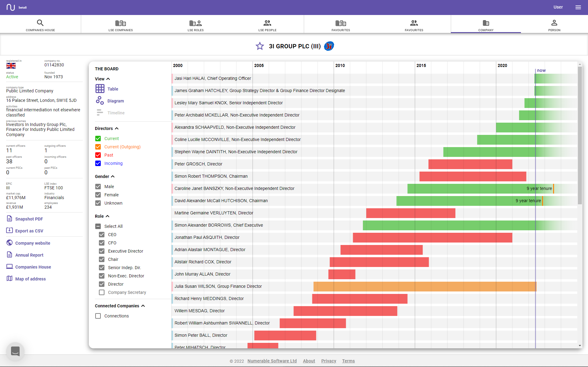
Task: Click the Companies House tab label
Action: (x=40, y=30)
